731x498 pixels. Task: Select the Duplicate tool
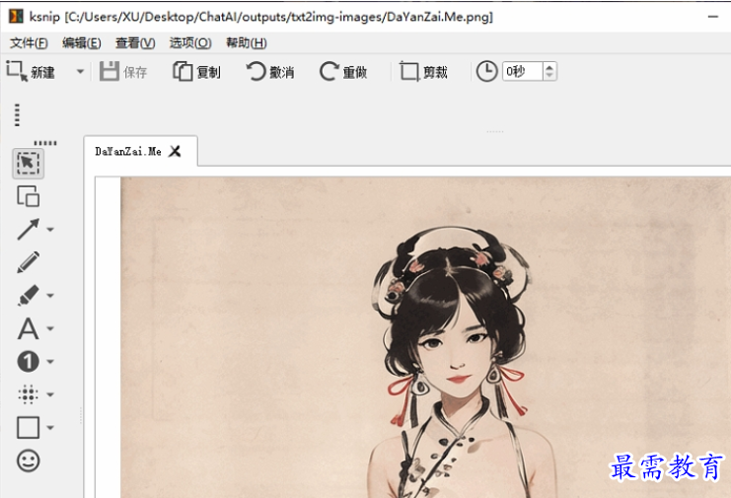click(x=28, y=196)
